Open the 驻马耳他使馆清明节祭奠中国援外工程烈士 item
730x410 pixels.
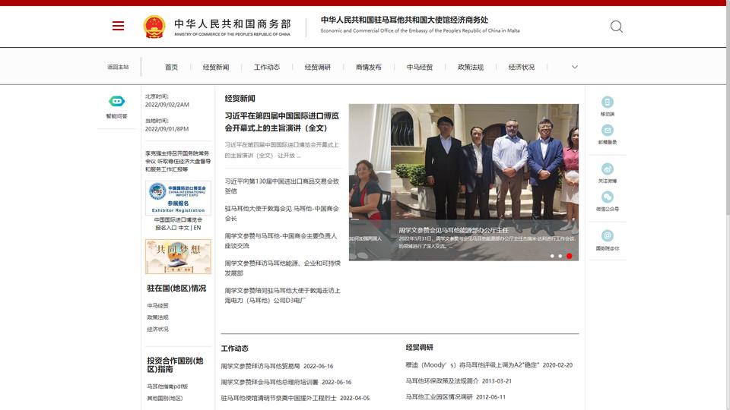[x=278, y=399]
